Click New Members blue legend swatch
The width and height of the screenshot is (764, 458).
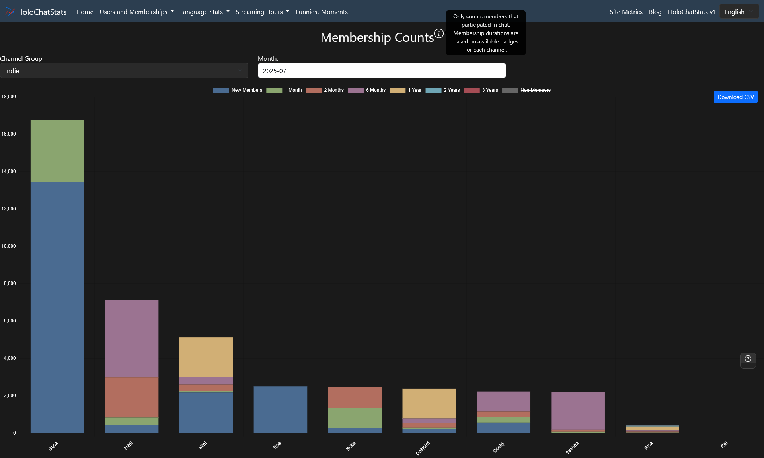221,90
